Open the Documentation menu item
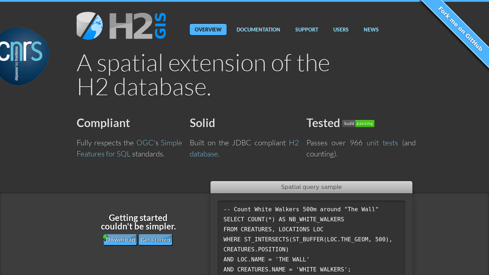The height and width of the screenshot is (275, 489). click(x=258, y=30)
